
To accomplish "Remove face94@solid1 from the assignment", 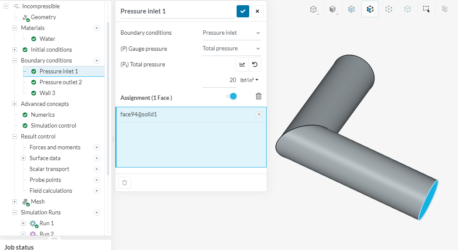I will click(259, 114).
